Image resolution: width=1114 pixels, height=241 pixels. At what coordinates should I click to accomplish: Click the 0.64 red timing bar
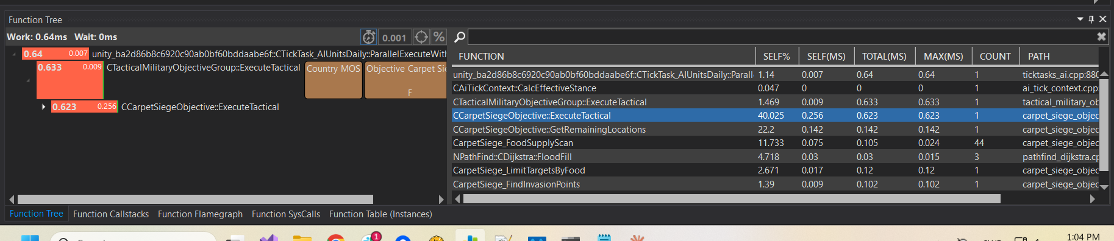coord(55,54)
